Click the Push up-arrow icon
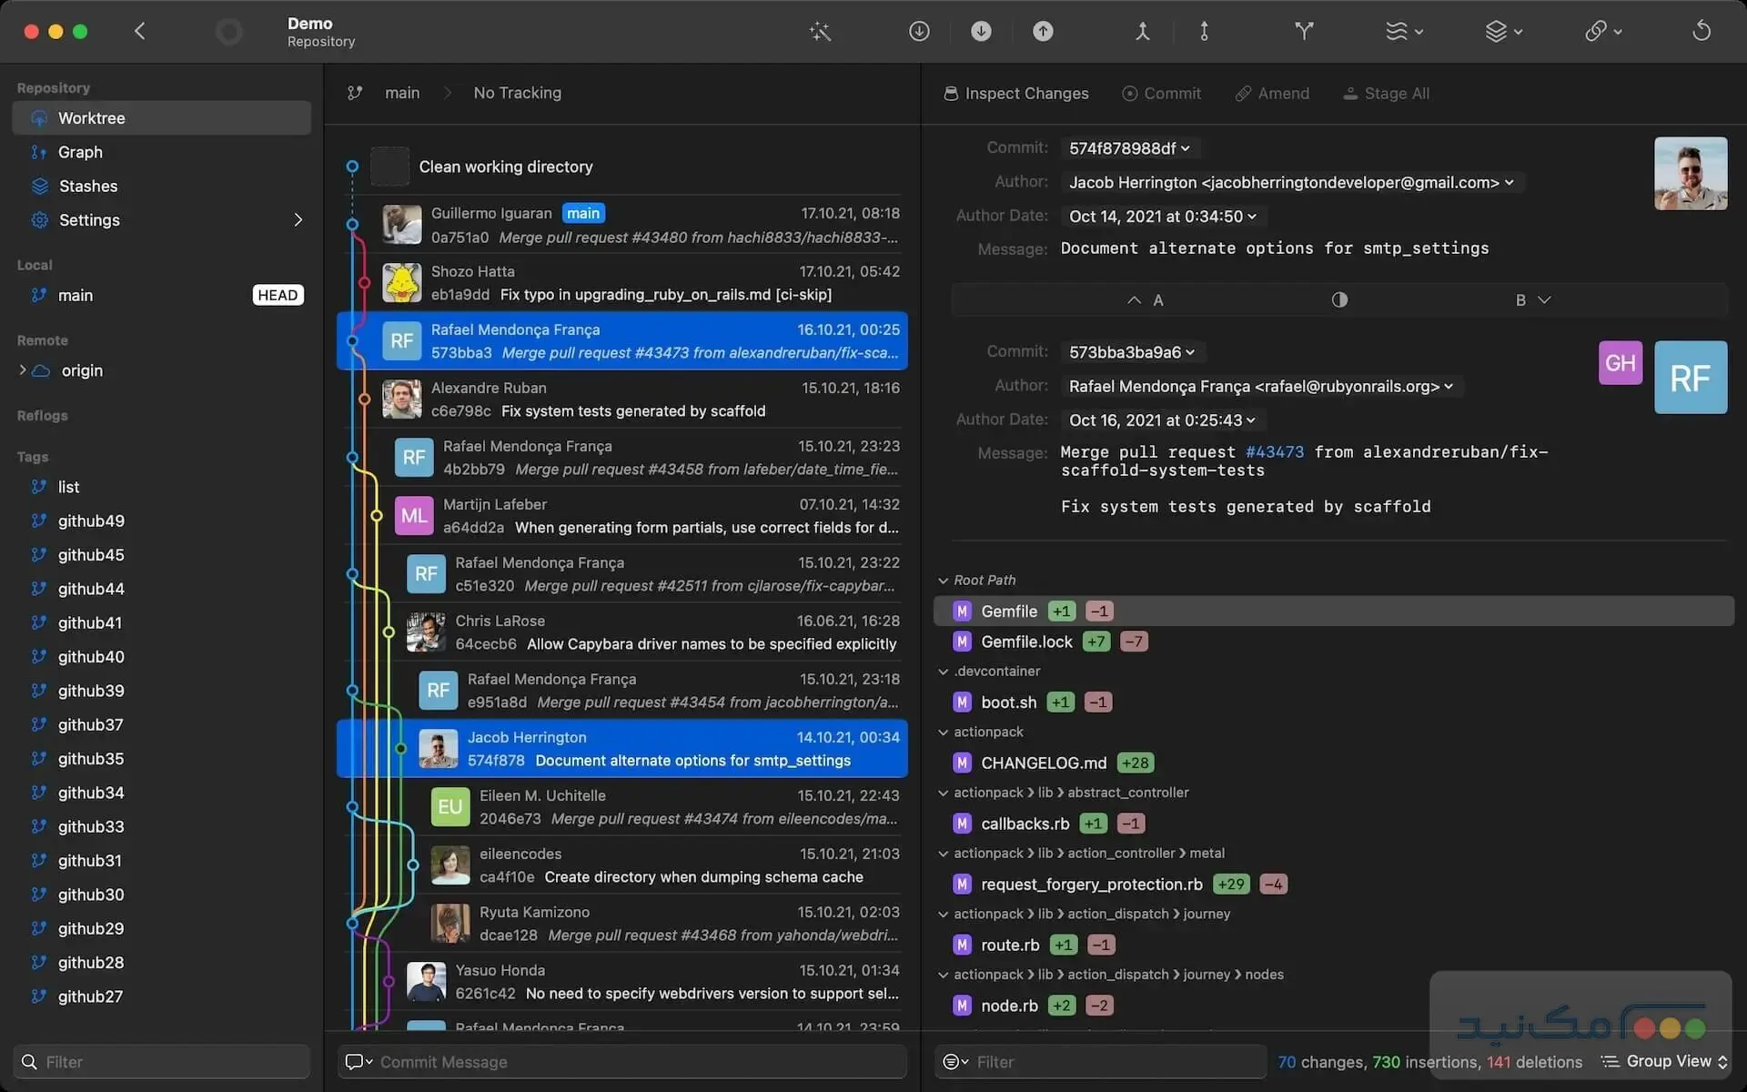This screenshot has width=1747, height=1092. point(1043,31)
